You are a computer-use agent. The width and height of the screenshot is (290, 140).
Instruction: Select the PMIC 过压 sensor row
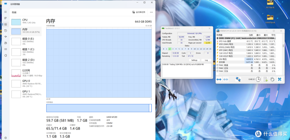[246, 68]
